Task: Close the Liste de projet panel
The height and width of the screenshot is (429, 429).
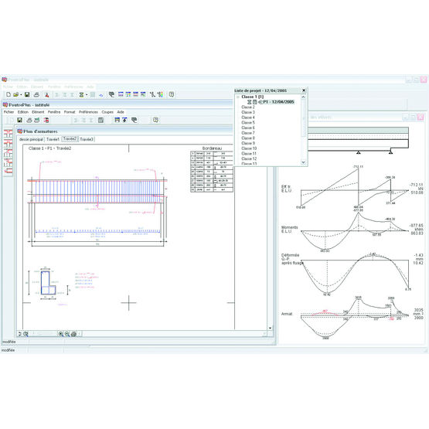Action: tap(304, 90)
